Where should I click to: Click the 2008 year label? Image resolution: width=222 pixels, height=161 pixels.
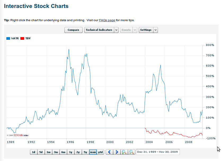(x=189, y=142)
